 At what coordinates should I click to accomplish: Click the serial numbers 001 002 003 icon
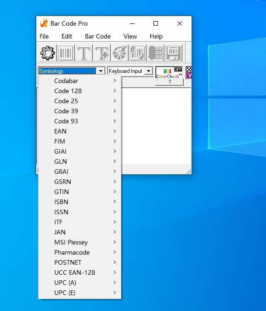[156, 53]
